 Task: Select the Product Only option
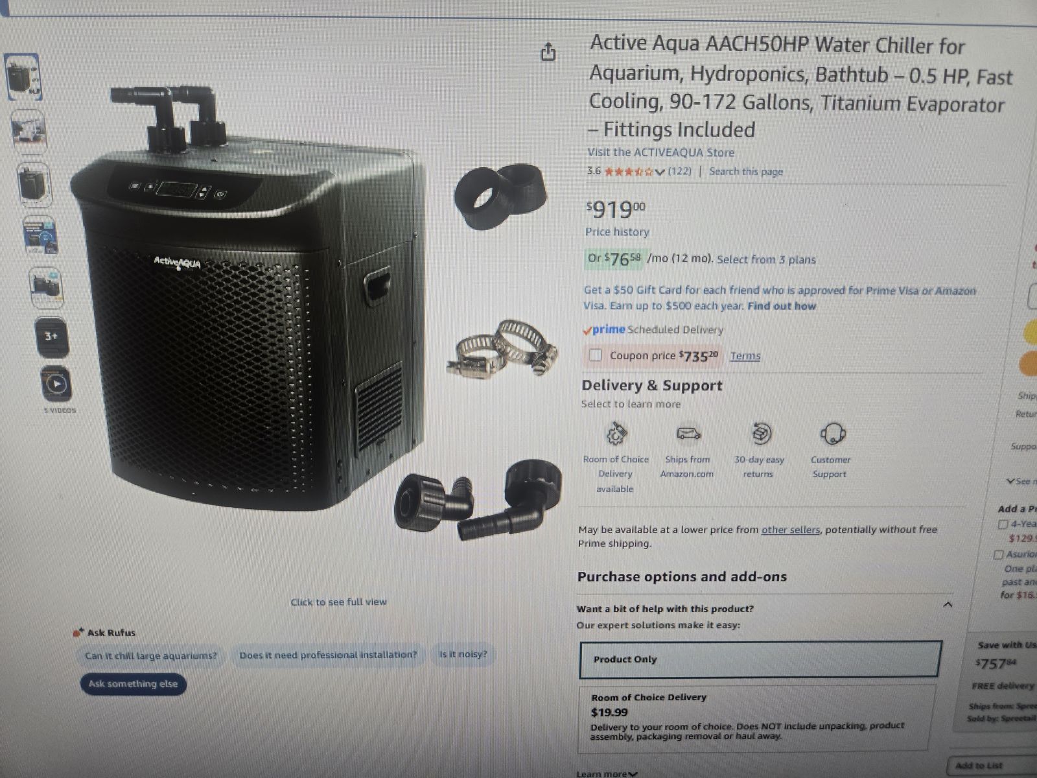pos(760,659)
